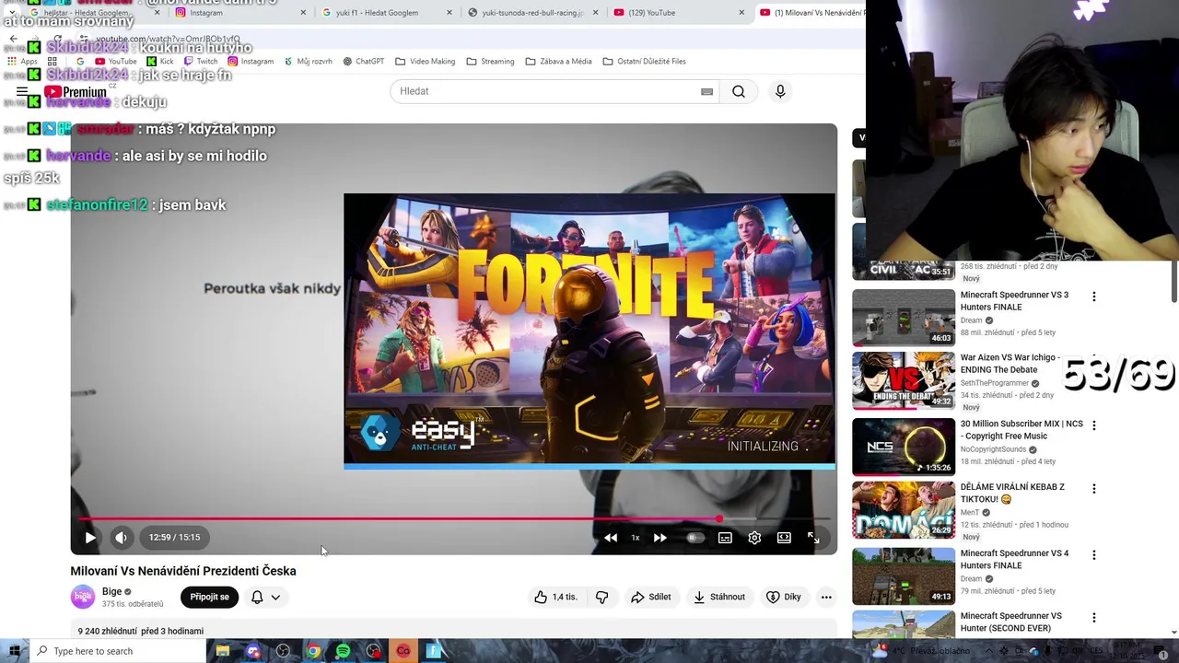Click the 1x playback speed indicator
This screenshot has width=1179, height=663.
pyautogui.click(x=635, y=538)
